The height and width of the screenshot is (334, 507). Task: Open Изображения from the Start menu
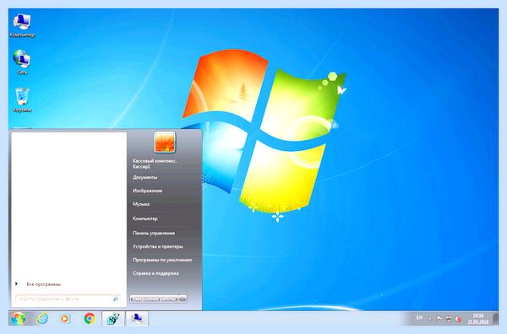click(x=147, y=191)
